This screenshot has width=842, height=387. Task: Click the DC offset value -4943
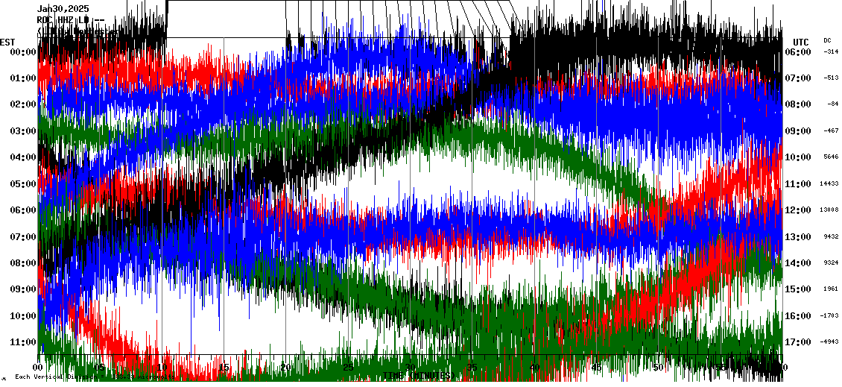[829, 342]
